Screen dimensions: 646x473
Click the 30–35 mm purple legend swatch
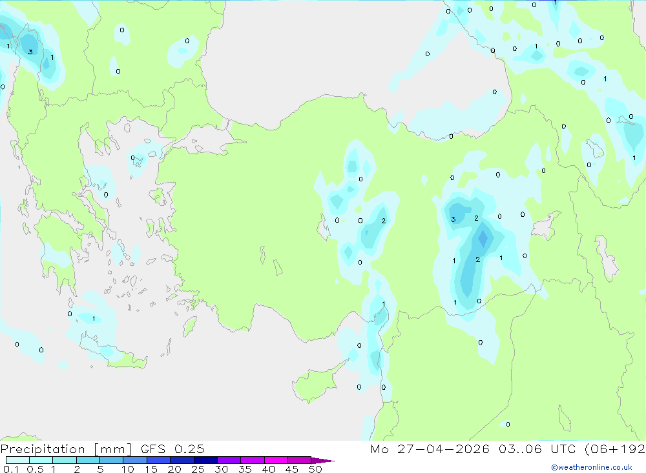(x=229, y=460)
